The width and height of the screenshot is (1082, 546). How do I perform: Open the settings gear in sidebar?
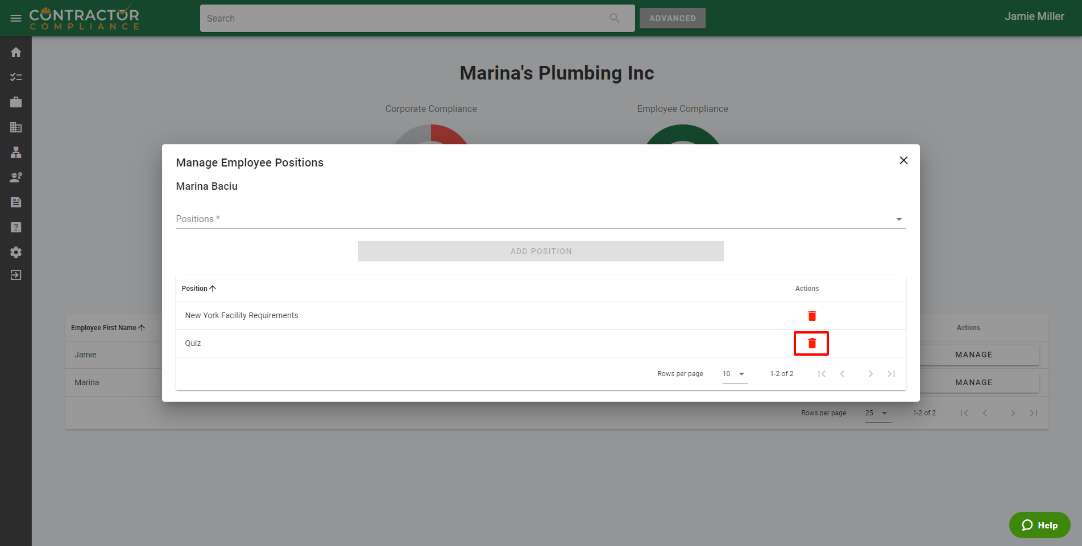[16, 252]
